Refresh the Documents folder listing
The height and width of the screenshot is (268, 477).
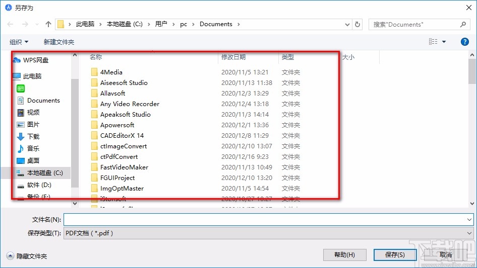357,24
